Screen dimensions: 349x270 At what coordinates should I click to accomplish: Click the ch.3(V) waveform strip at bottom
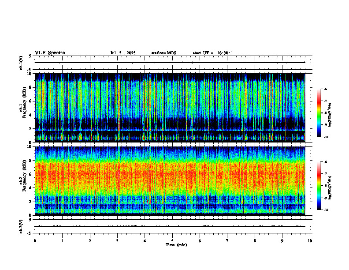pos(172,226)
